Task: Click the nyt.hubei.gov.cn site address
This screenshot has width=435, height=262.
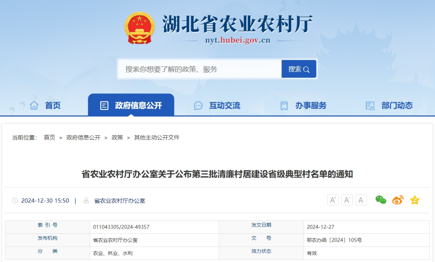Action: coord(238,40)
